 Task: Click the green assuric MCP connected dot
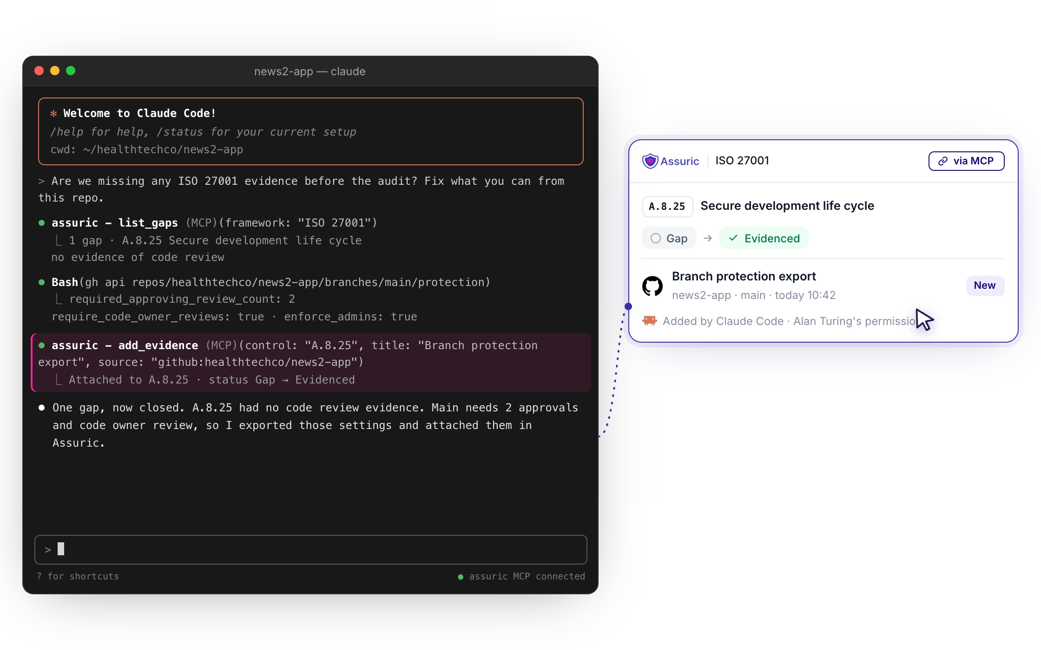pos(461,577)
